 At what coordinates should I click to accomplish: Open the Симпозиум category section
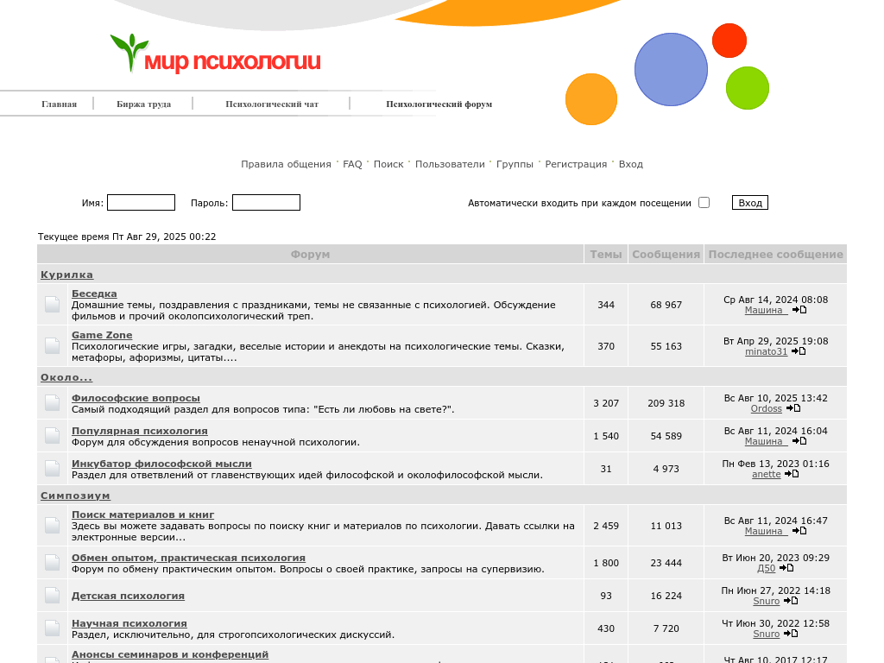pos(75,496)
